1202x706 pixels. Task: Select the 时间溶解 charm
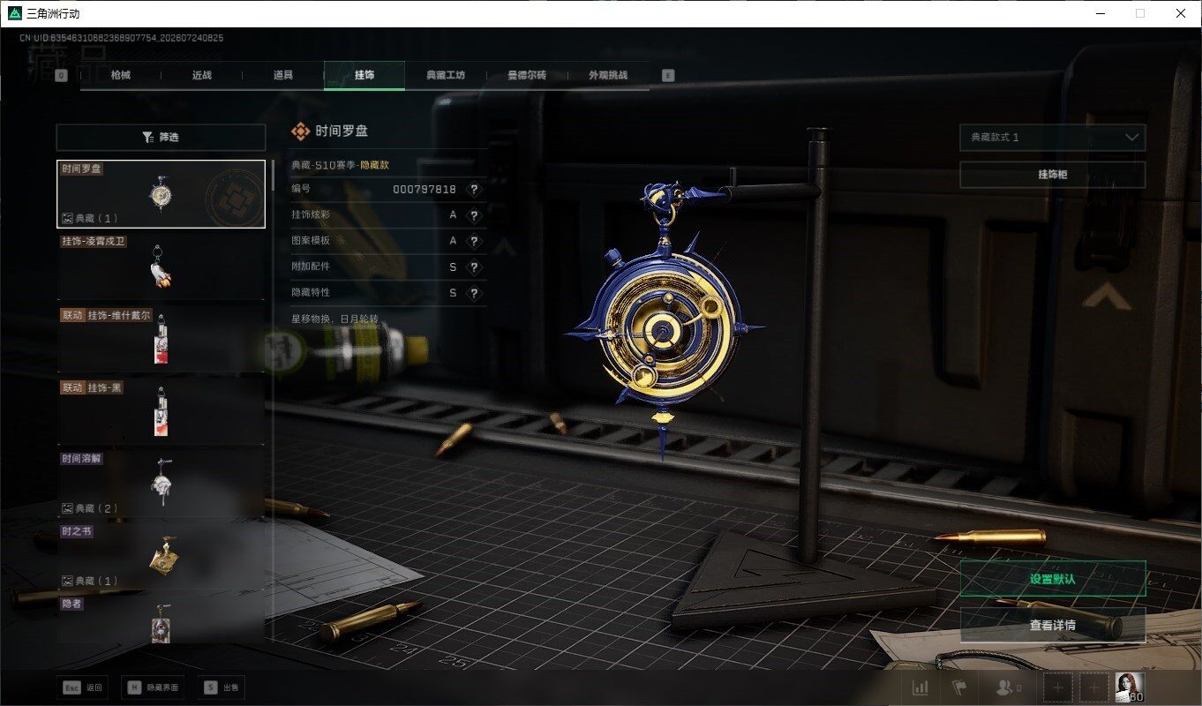(162, 484)
